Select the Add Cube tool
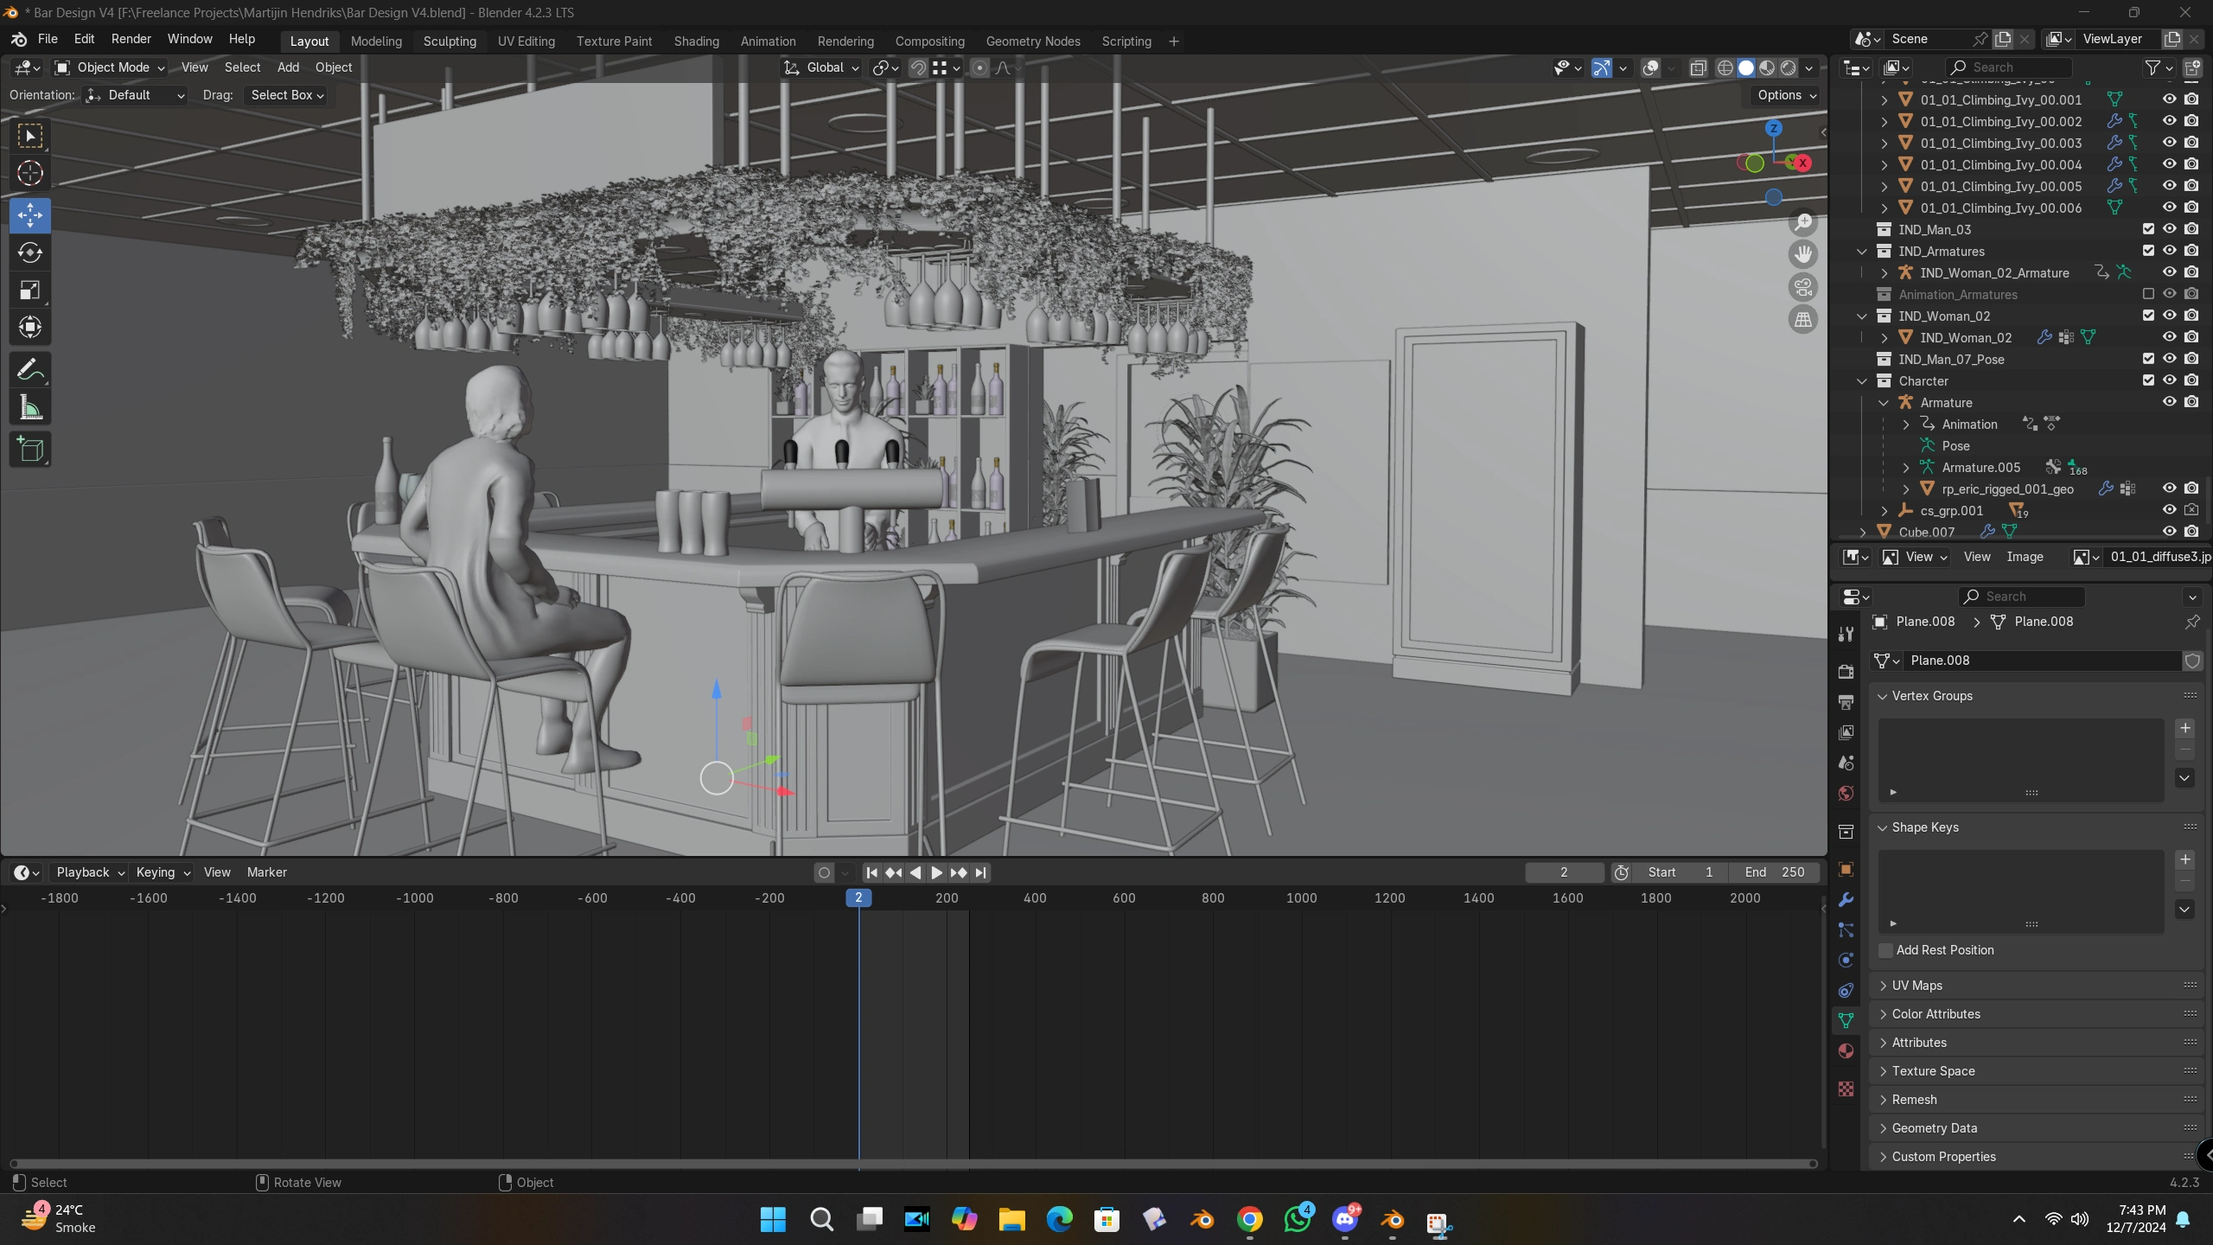 click(x=30, y=450)
